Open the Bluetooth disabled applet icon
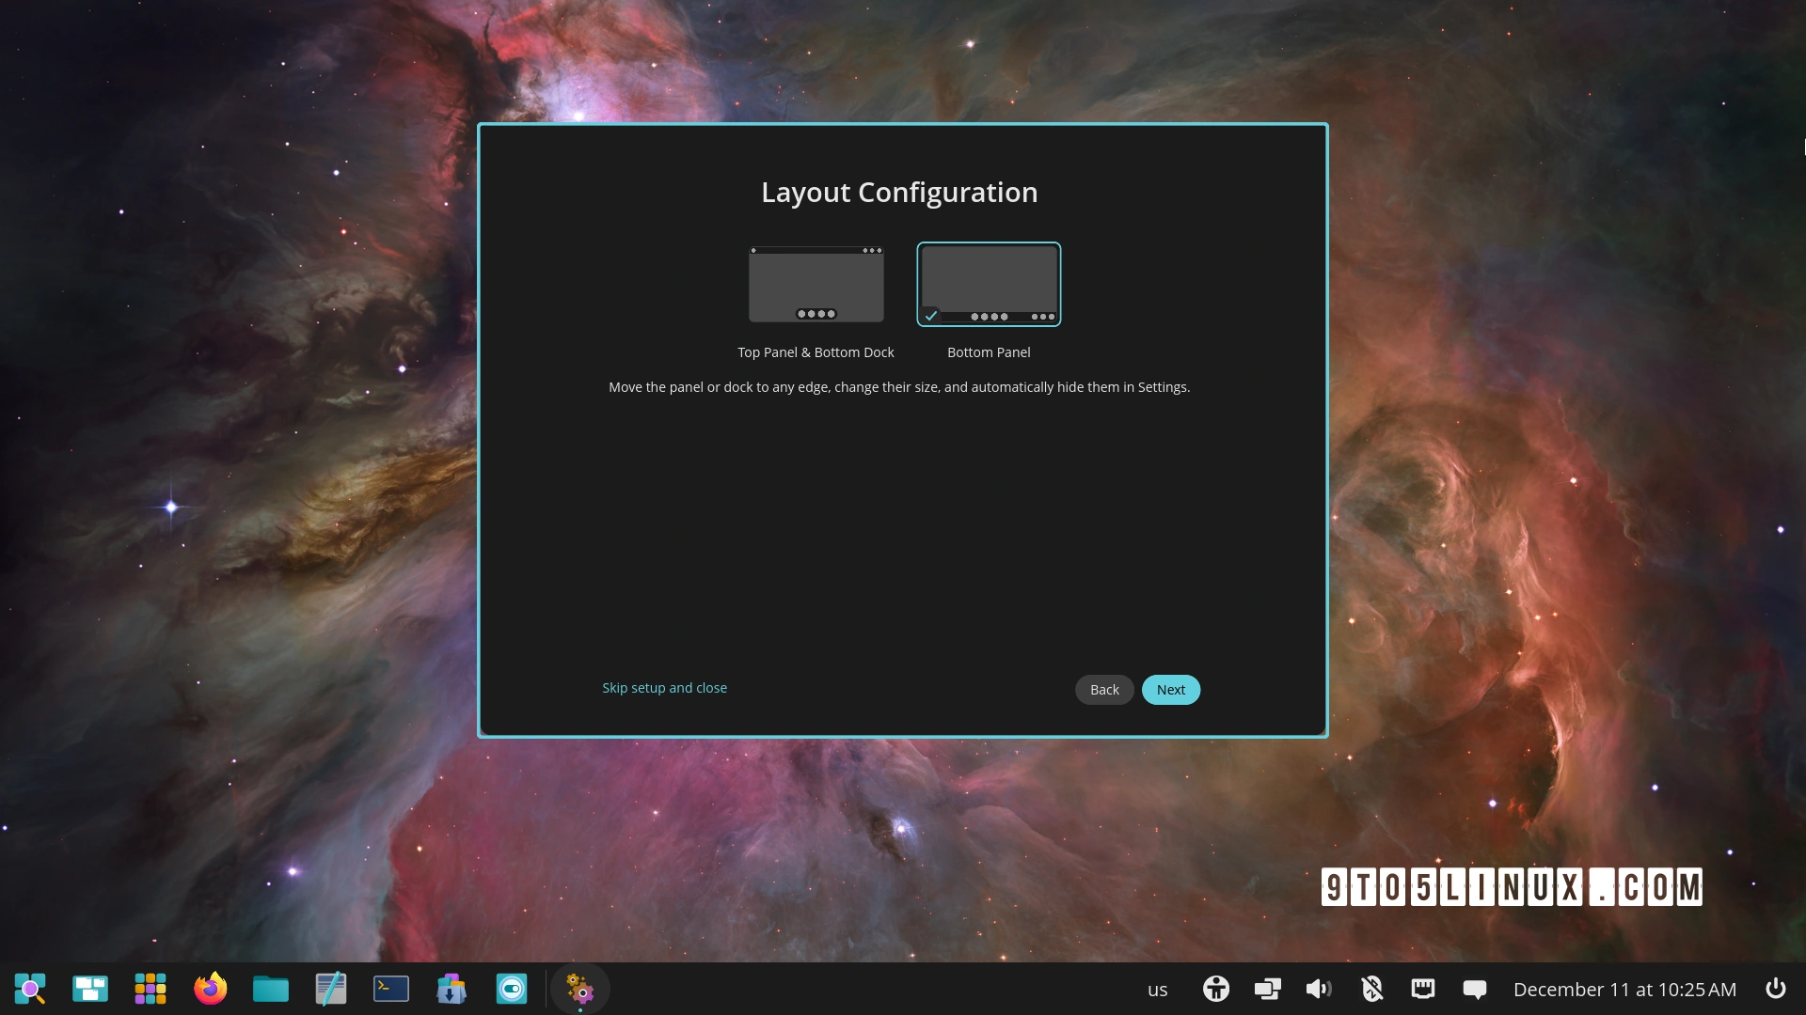1806x1015 pixels. [x=1371, y=989]
